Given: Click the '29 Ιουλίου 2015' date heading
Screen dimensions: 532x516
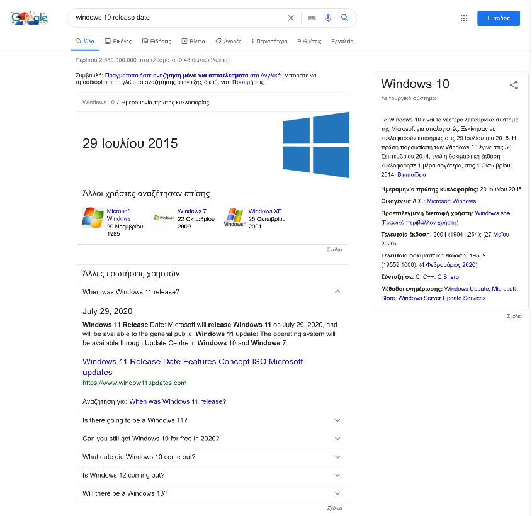Looking at the screenshot, I should click(x=130, y=143).
